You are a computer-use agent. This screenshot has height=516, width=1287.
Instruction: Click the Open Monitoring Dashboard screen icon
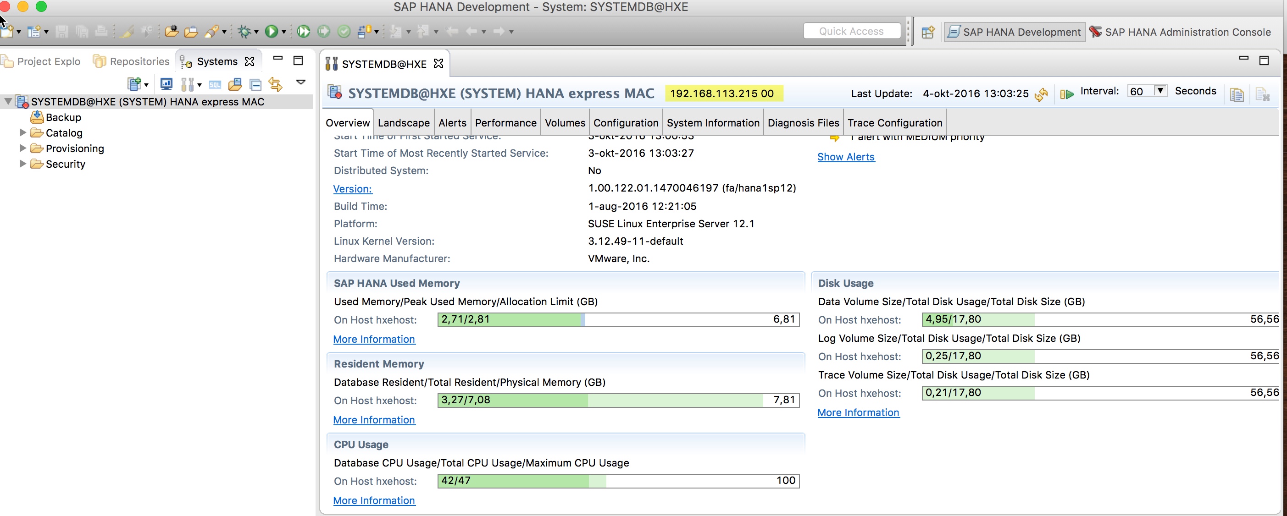coord(166,84)
